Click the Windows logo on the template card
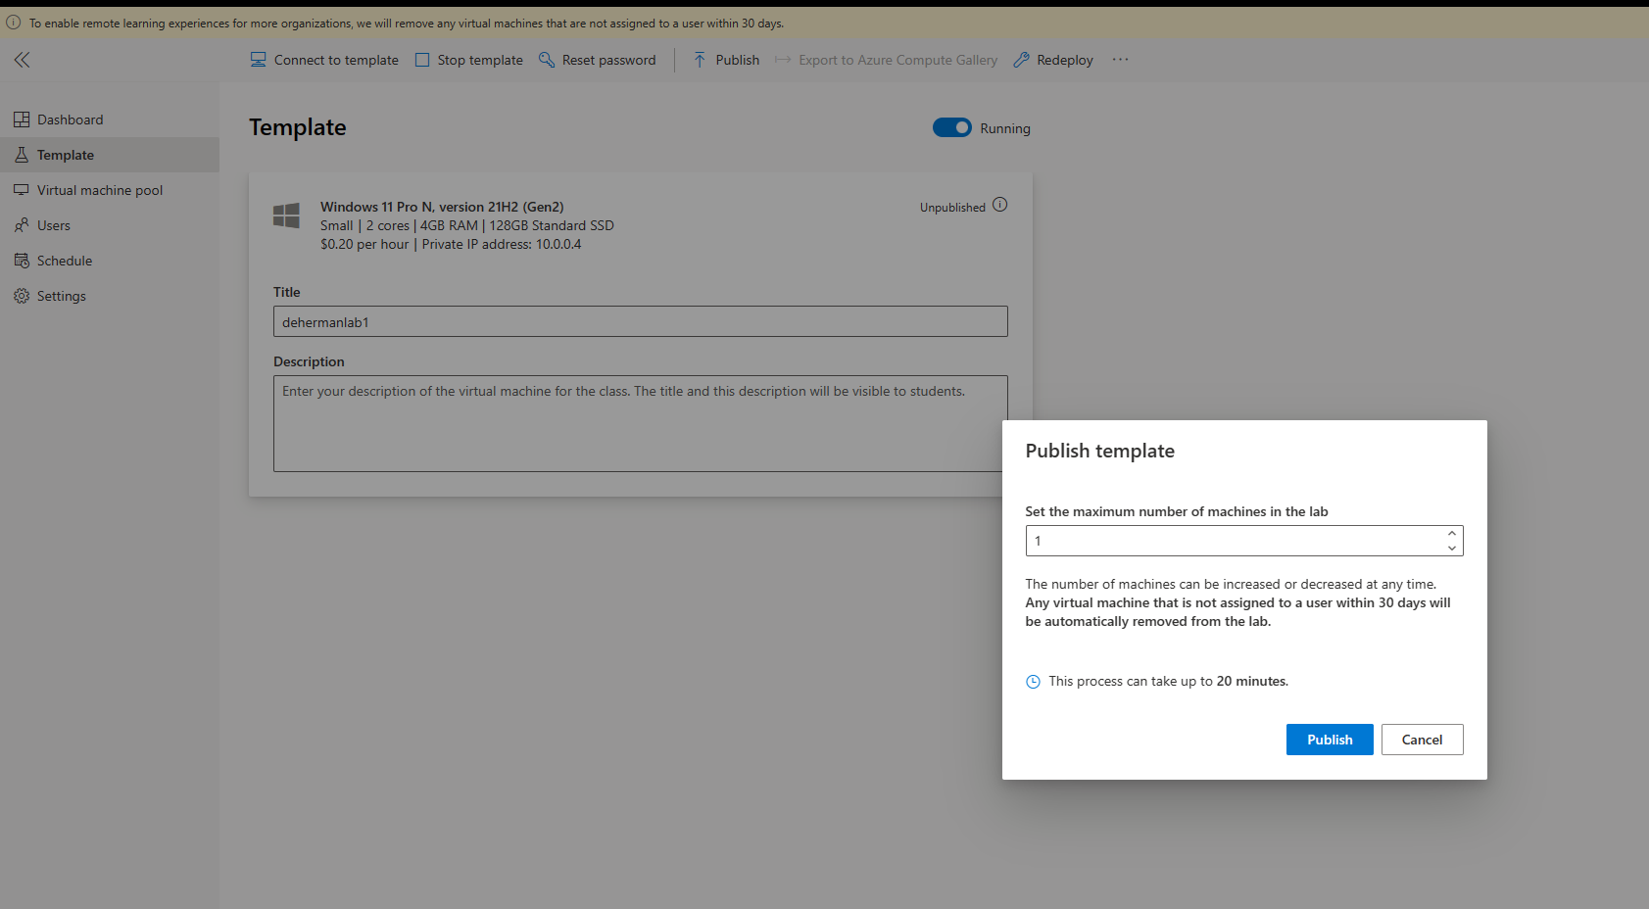1649x909 pixels. click(x=286, y=215)
